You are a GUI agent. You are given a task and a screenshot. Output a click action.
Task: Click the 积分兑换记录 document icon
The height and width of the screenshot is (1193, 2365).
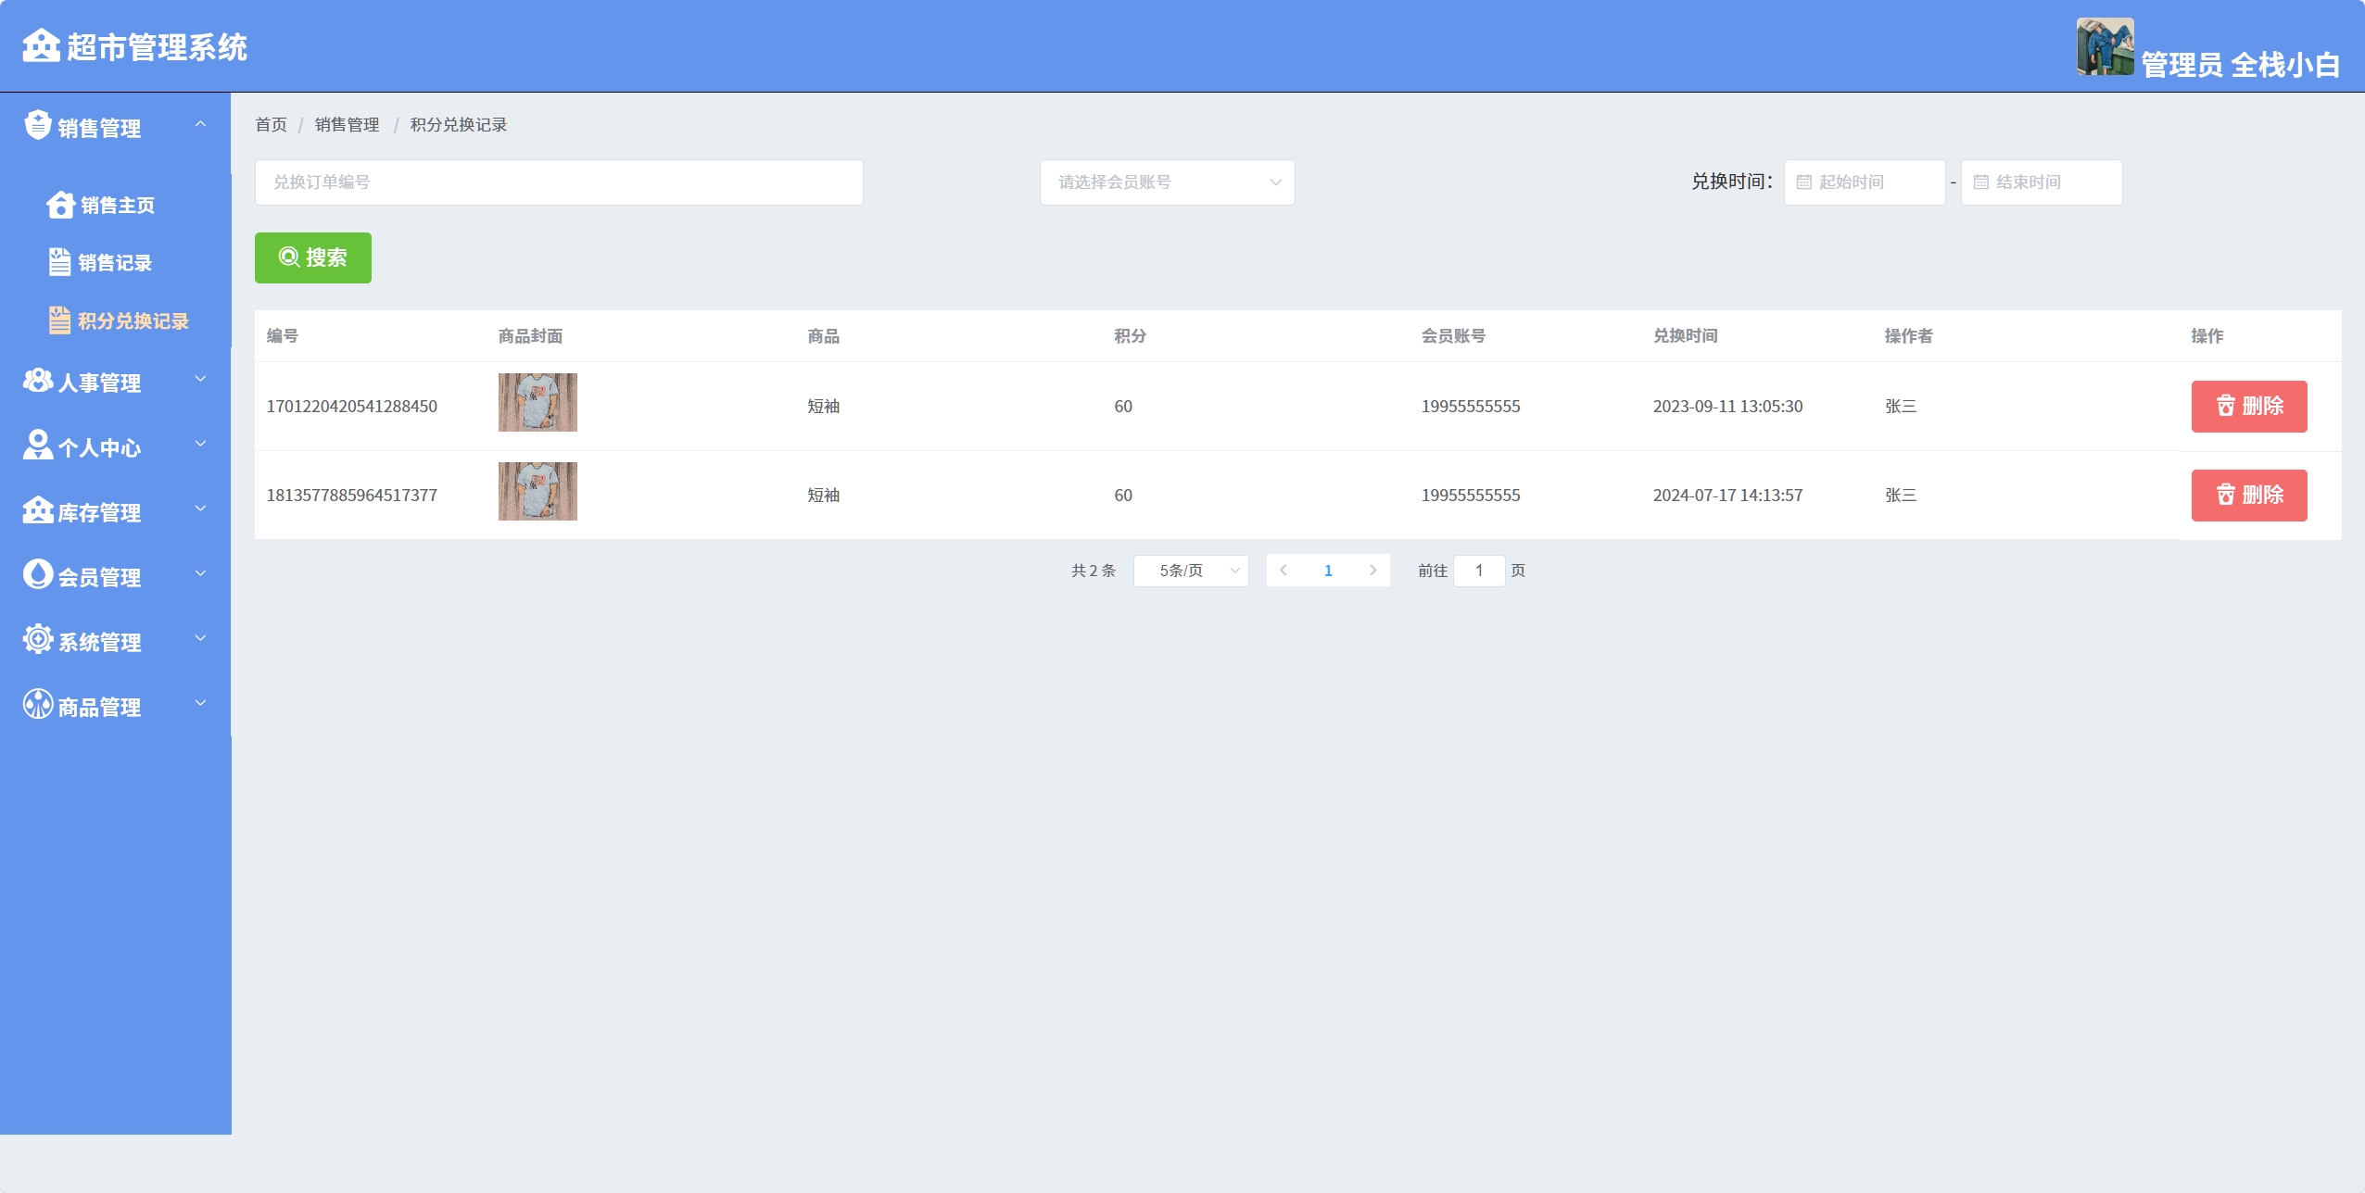[x=59, y=320]
